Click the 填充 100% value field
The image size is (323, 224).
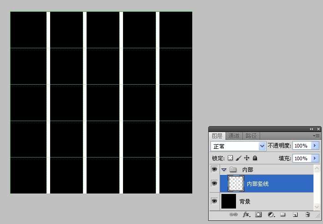pyautogui.click(x=302, y=158)
